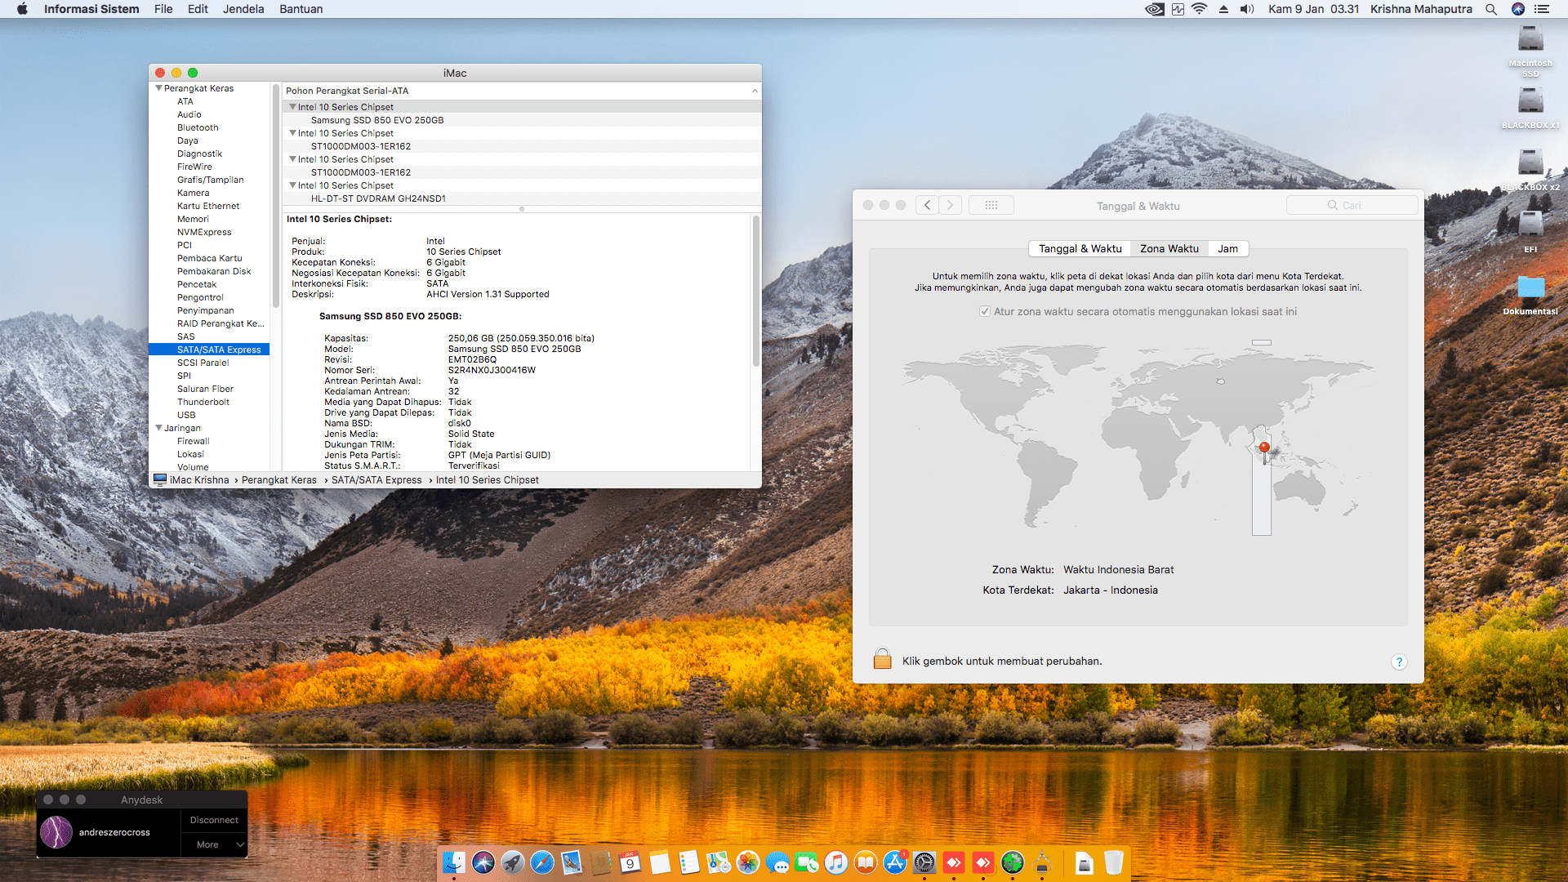Screen dimensions: 1568x882
Task: Click the show all preferences grid icon
Action: tap(991, 205)
